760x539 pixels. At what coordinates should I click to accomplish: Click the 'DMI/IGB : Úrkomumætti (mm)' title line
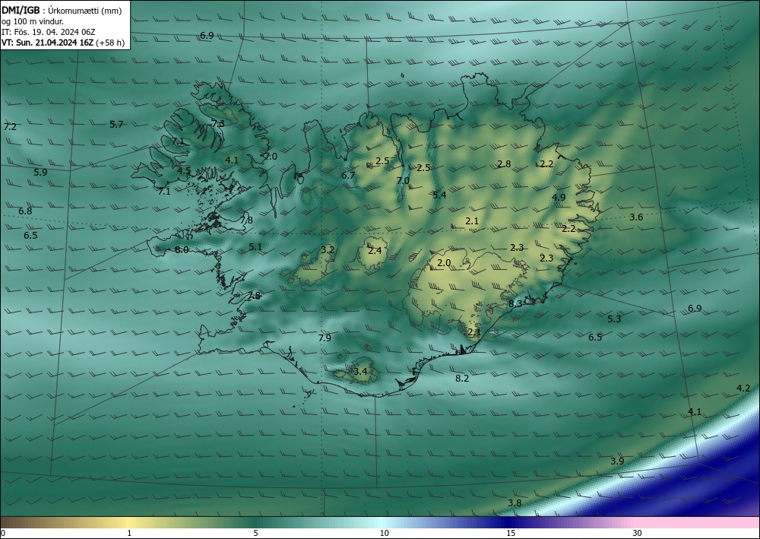(x=62, y=11)
